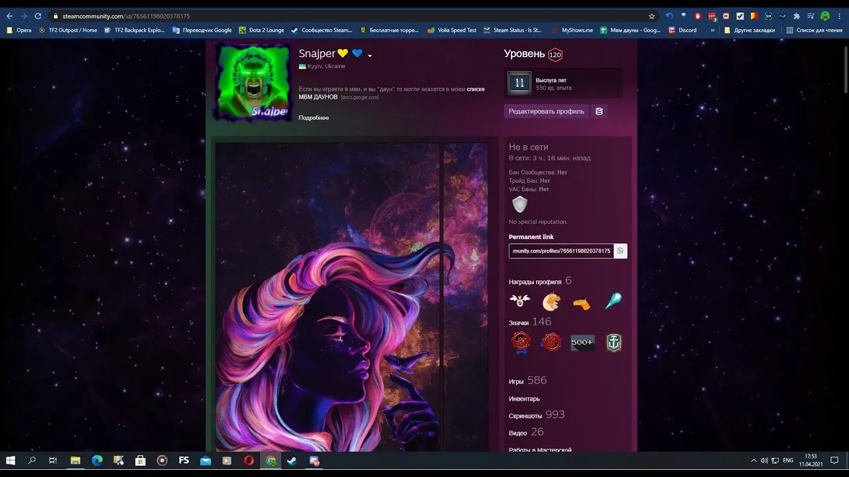Open the МВМ ДАУНОВ docs link
849x477 pixels.
318,97
